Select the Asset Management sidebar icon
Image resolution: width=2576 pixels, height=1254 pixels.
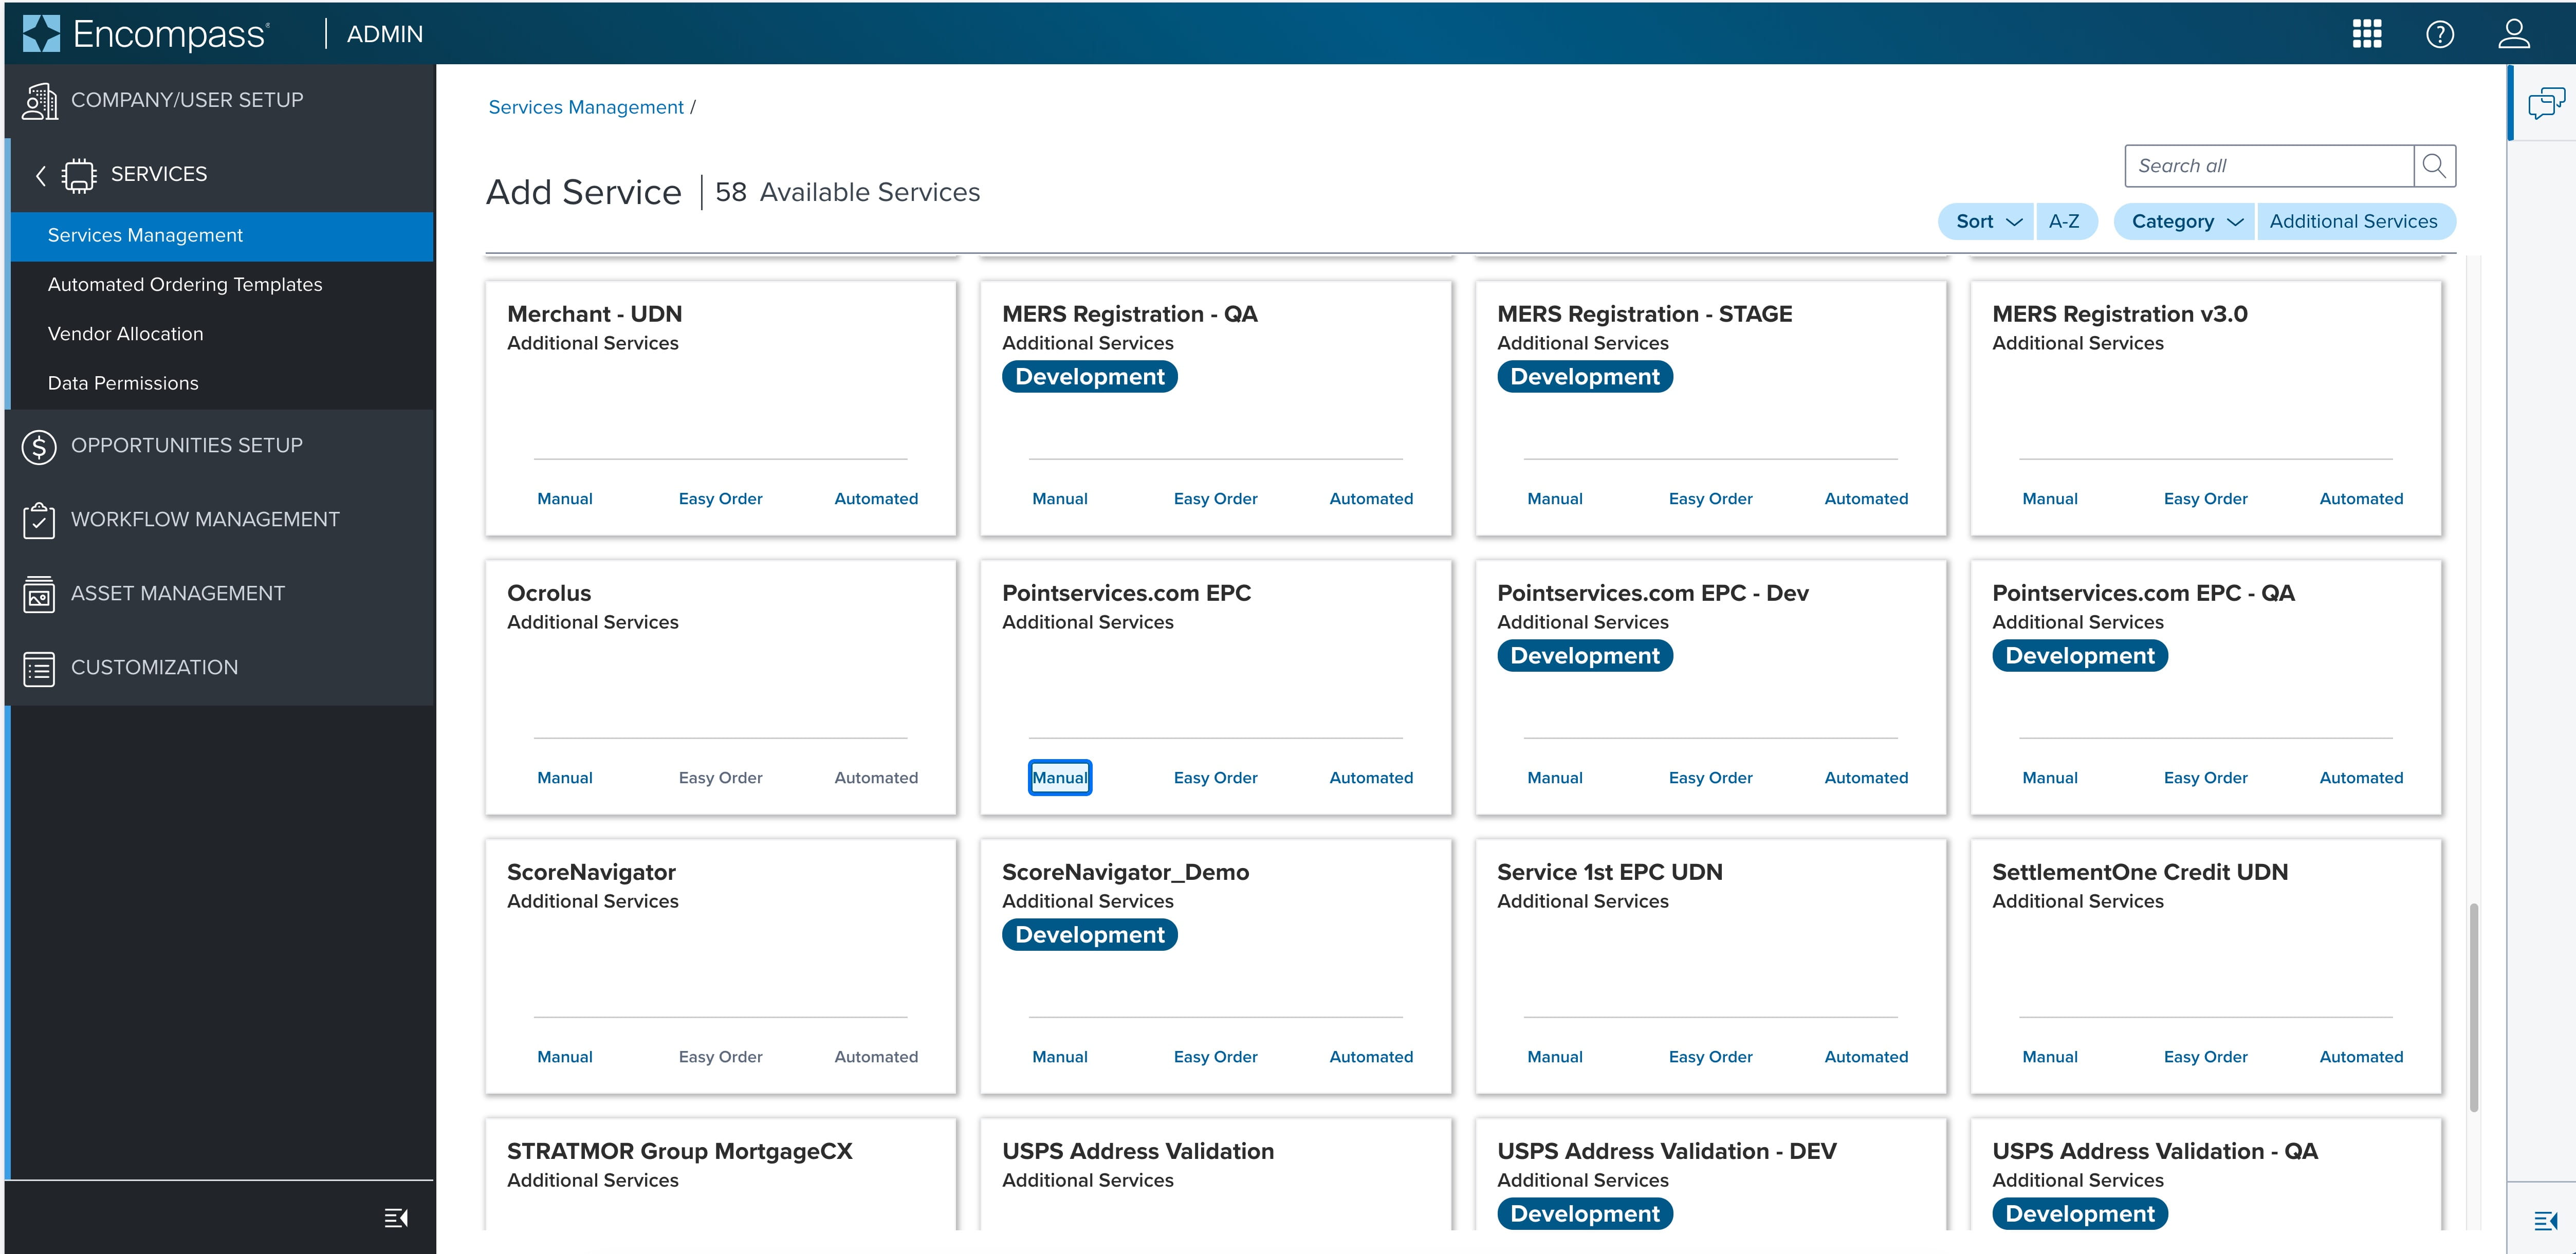click(x=39, y=594)
